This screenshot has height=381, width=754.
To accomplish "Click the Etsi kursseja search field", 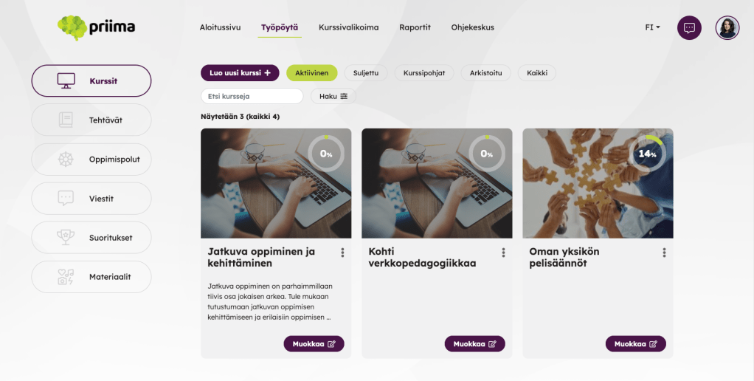I will [x=252, y=96].
